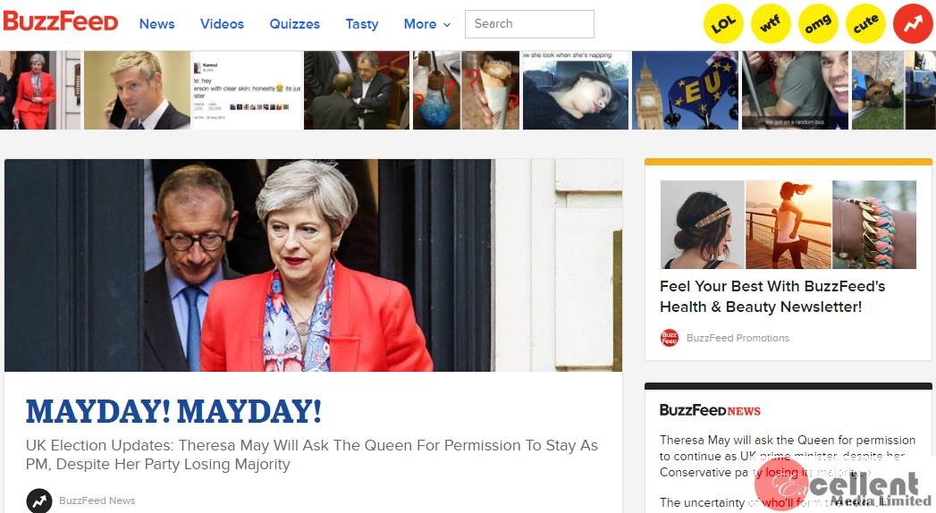Image resolution: width=936 pixels, height=513 pixels.
Task: Open the Big Ben EU flag thumbnail
Action: click(x=686, y=90)
